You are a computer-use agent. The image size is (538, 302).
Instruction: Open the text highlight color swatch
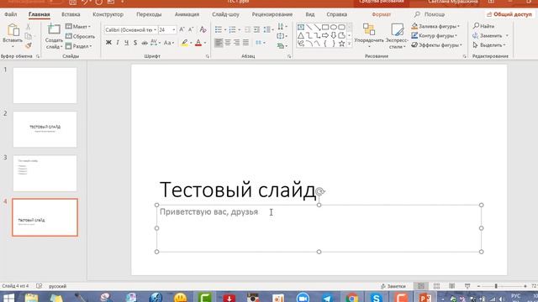(x=185, y=43)
